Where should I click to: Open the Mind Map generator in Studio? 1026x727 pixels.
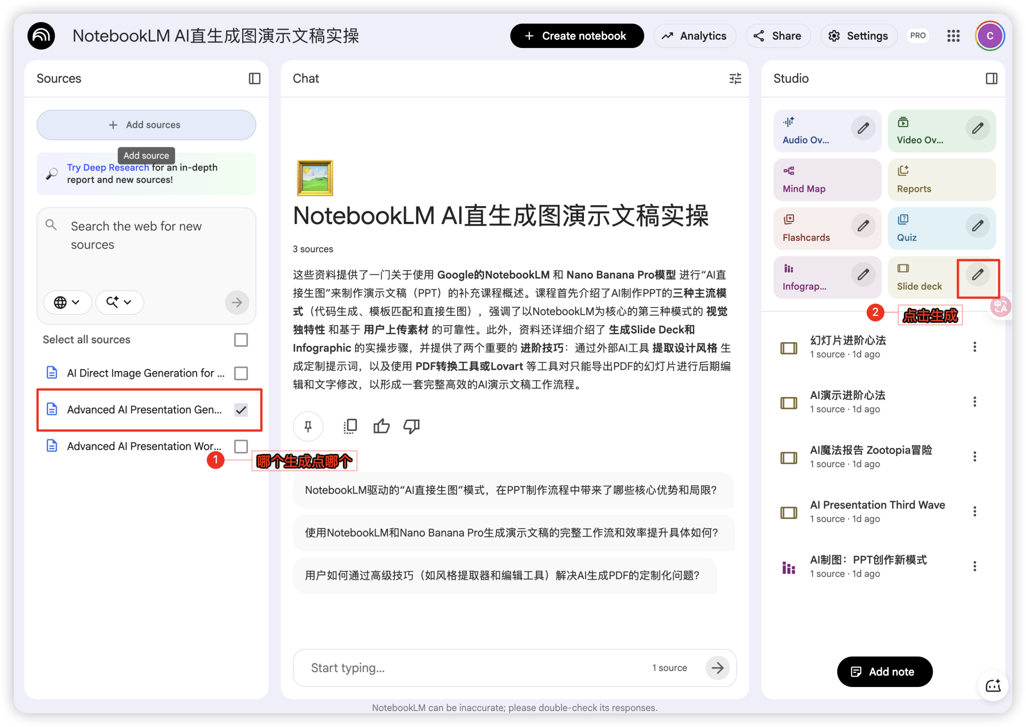pos(827,179)
